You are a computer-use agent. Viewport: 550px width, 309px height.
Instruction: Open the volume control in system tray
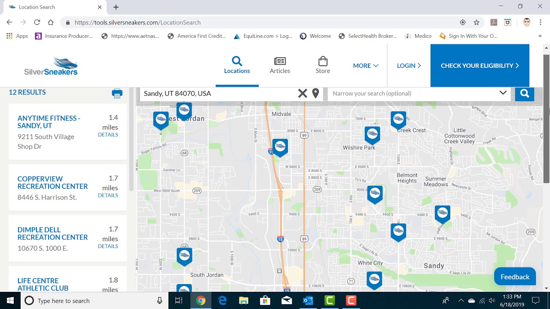tap(492, 300)
